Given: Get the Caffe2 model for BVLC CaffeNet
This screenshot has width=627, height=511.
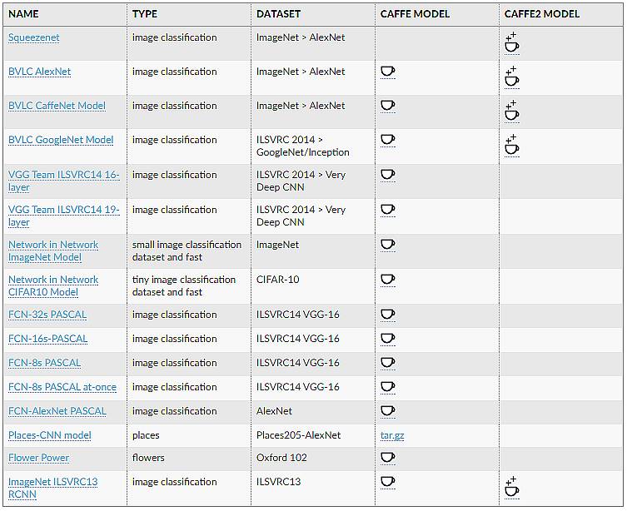Looking at the screenshot, I should (512, 111).
